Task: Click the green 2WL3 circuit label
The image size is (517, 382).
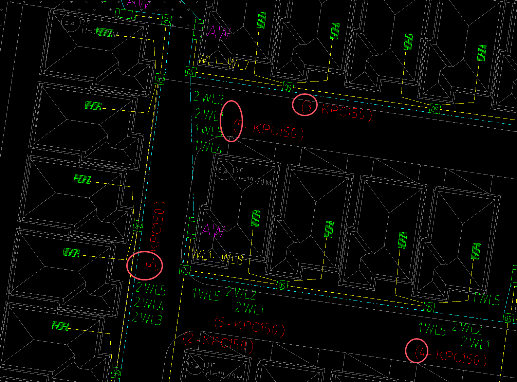Action: pos(147,318)
